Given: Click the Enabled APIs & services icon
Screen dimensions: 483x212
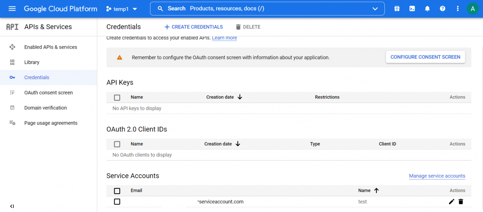Looking at the screenshot, I should coord(12,47).
